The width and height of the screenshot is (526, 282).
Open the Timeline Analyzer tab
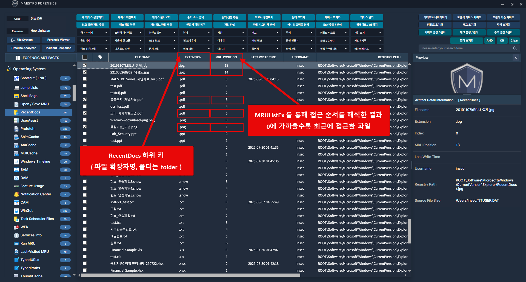[x=23, y=48]
